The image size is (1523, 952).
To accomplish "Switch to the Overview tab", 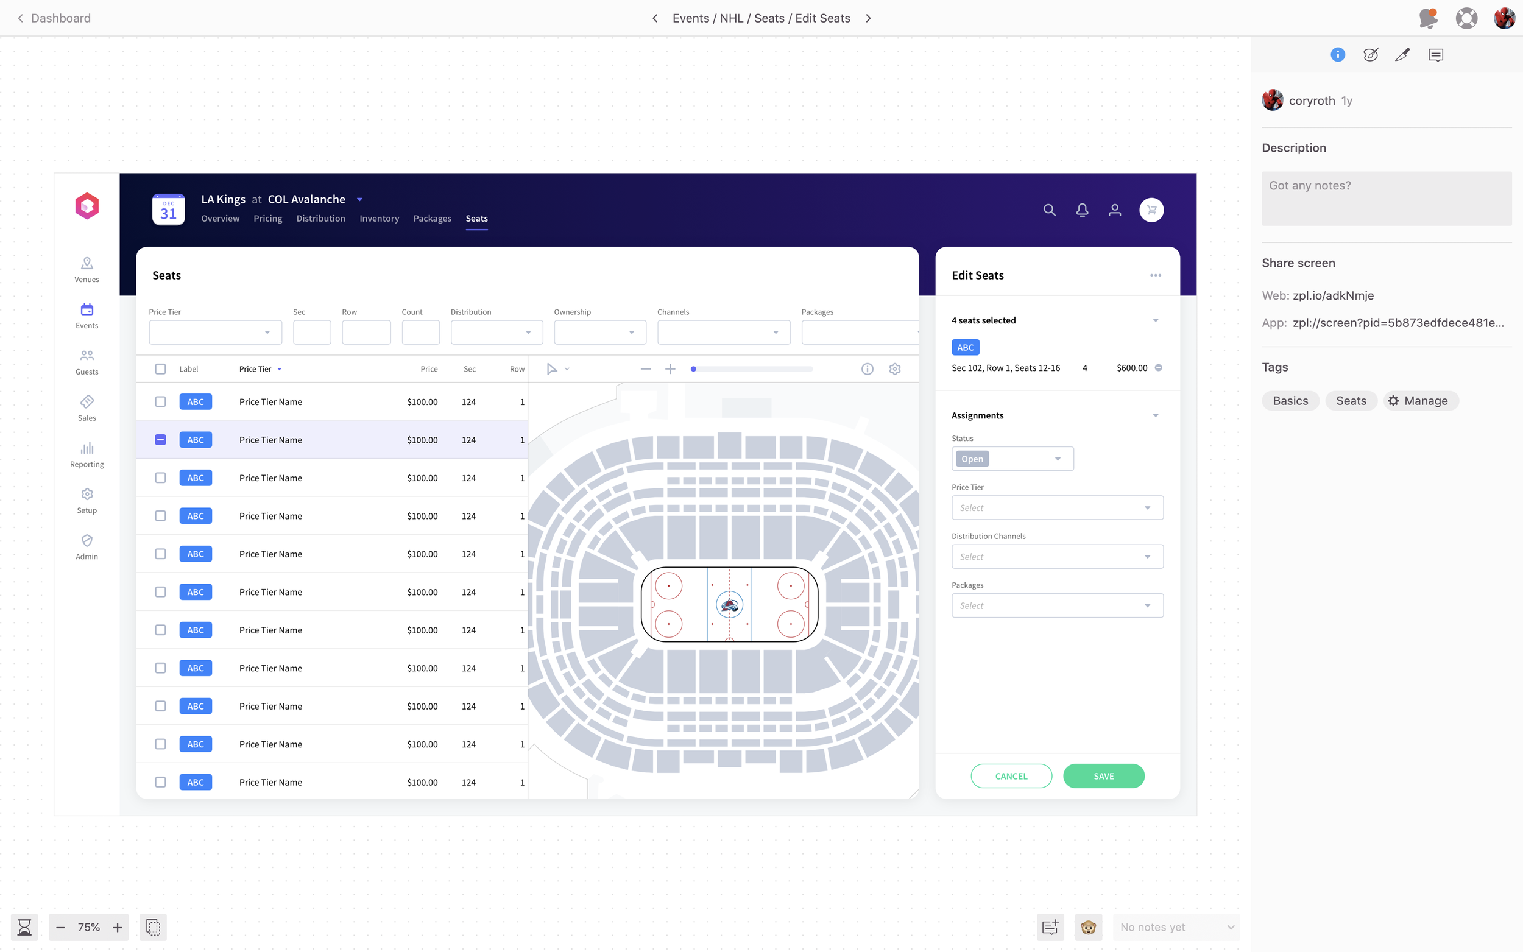I will 220,219.
